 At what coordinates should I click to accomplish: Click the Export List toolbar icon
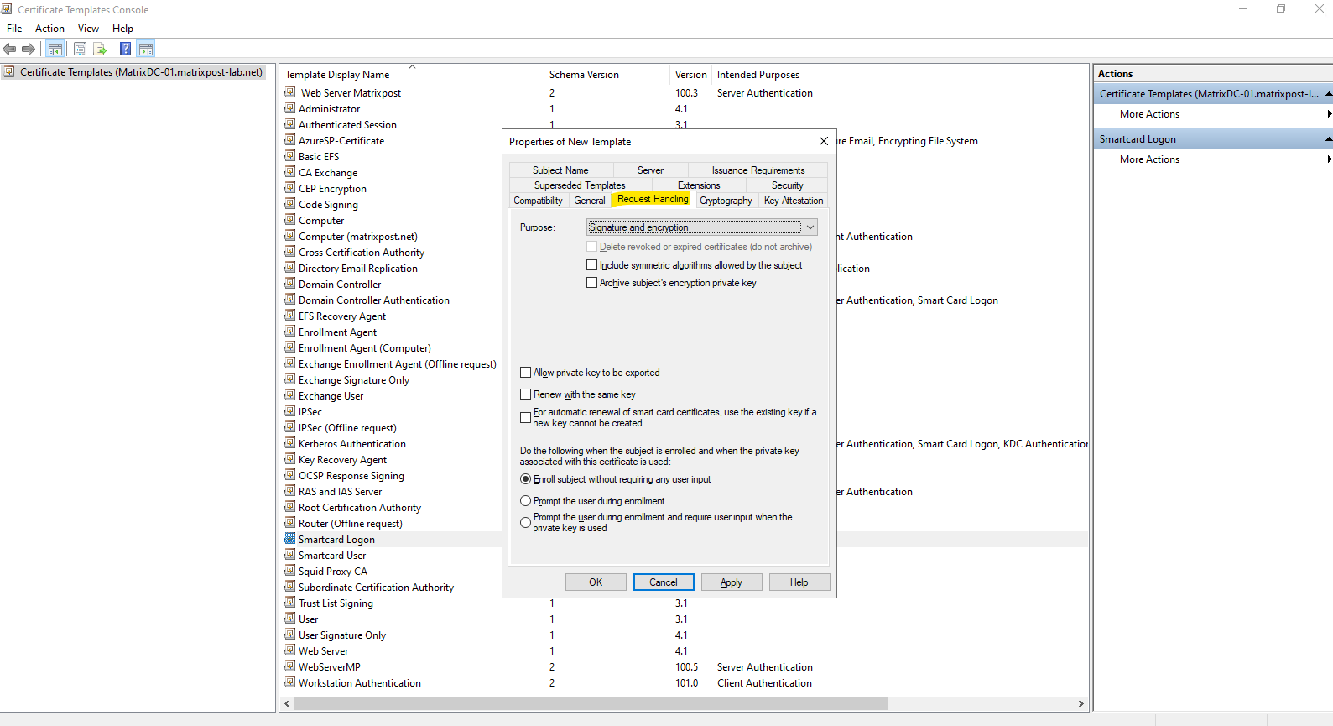point(100,50)
